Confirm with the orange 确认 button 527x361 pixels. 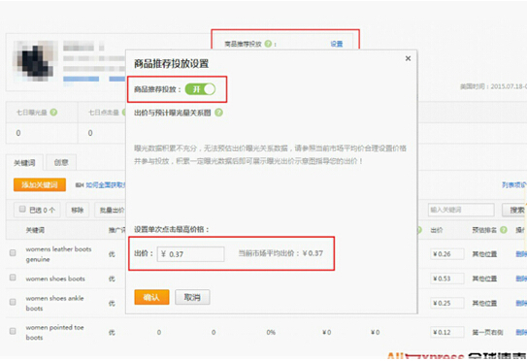pos(151,297)
